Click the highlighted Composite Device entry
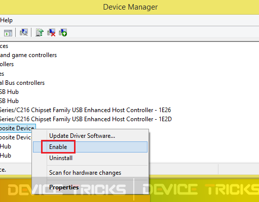This screenshot has height=202, width=259. 18,128
